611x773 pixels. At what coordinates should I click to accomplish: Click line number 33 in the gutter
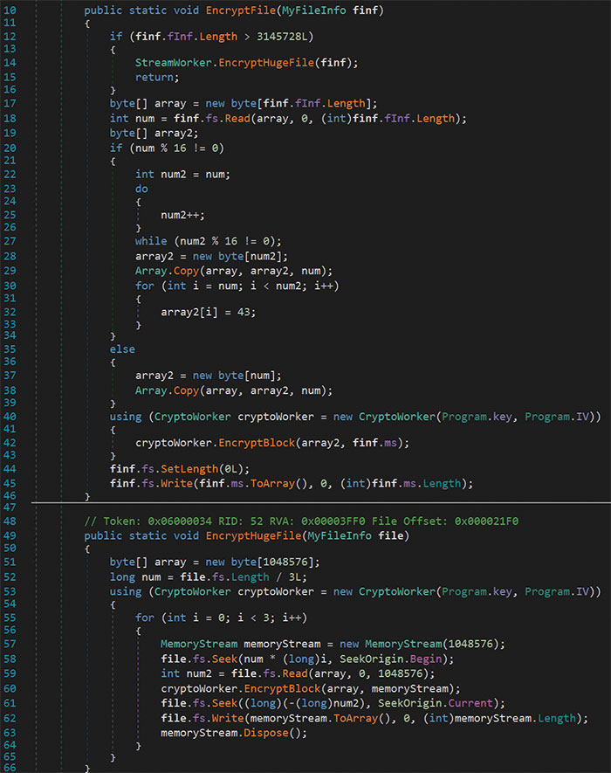[10, 324]
